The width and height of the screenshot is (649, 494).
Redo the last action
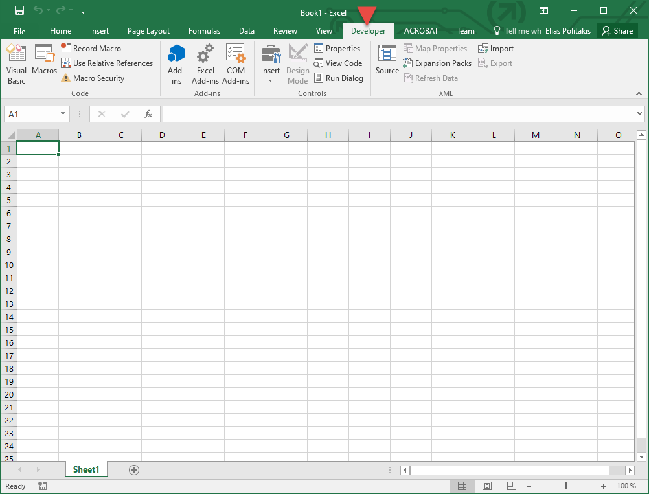pos(61,10)
